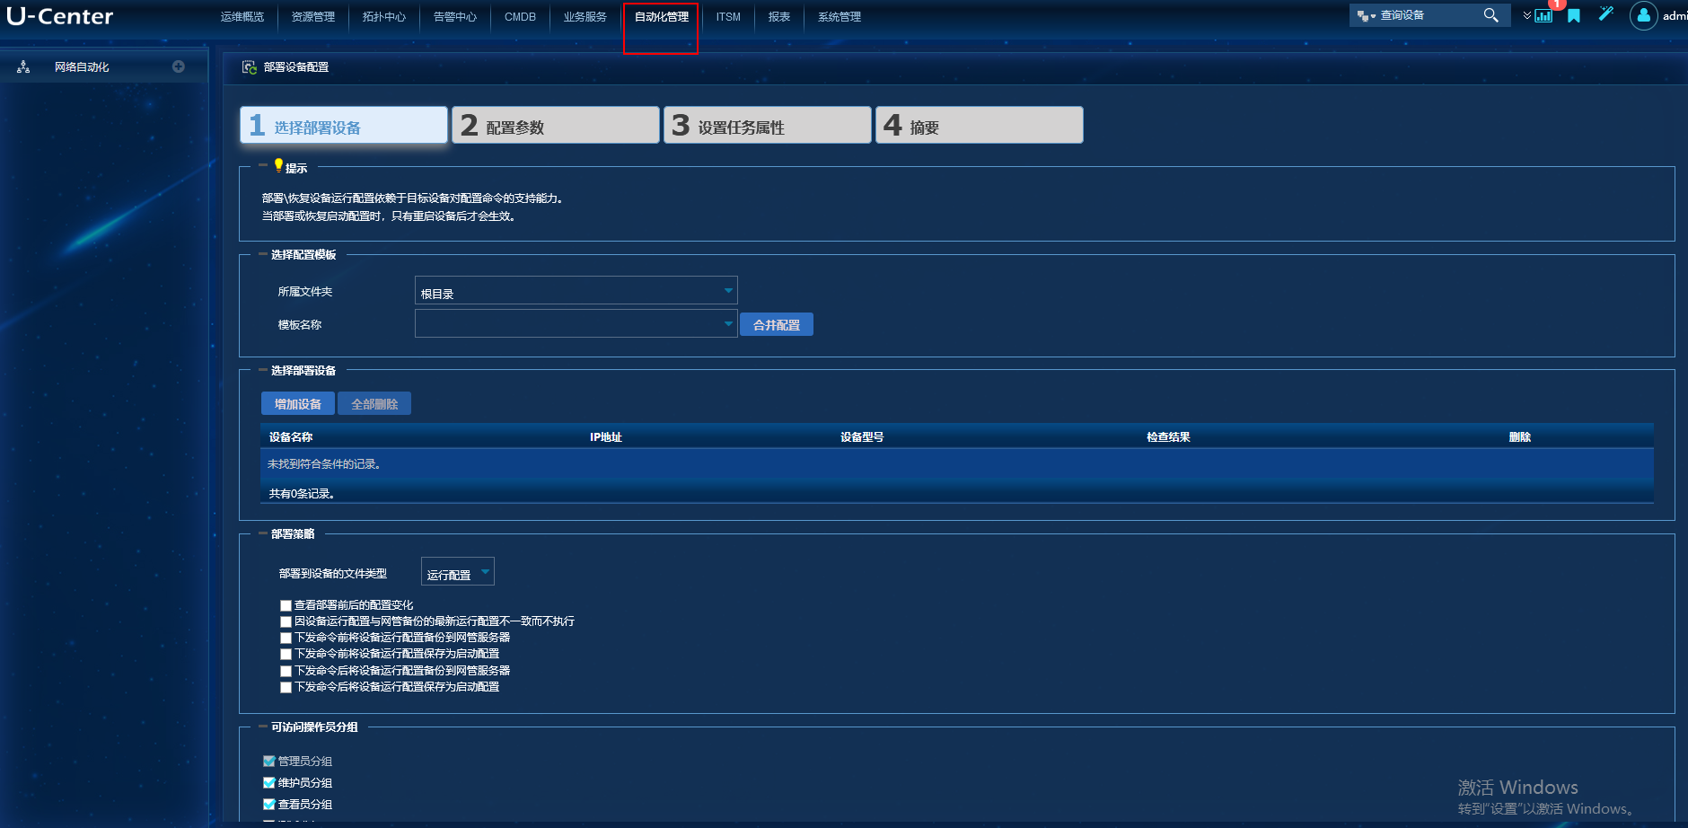Open the 告警中心 menu

(x=455, y=17)
